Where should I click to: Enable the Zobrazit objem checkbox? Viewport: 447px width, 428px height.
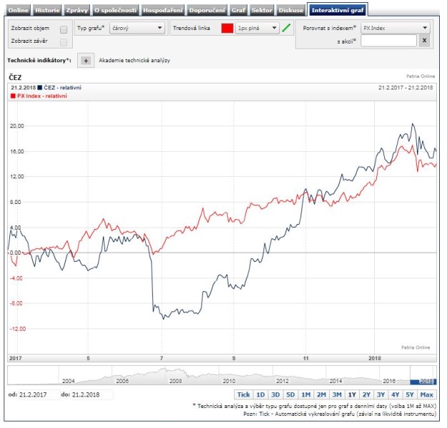click(64, 29)
